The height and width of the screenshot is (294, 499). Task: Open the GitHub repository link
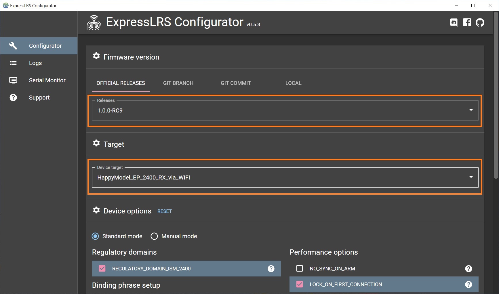(480, 22)
